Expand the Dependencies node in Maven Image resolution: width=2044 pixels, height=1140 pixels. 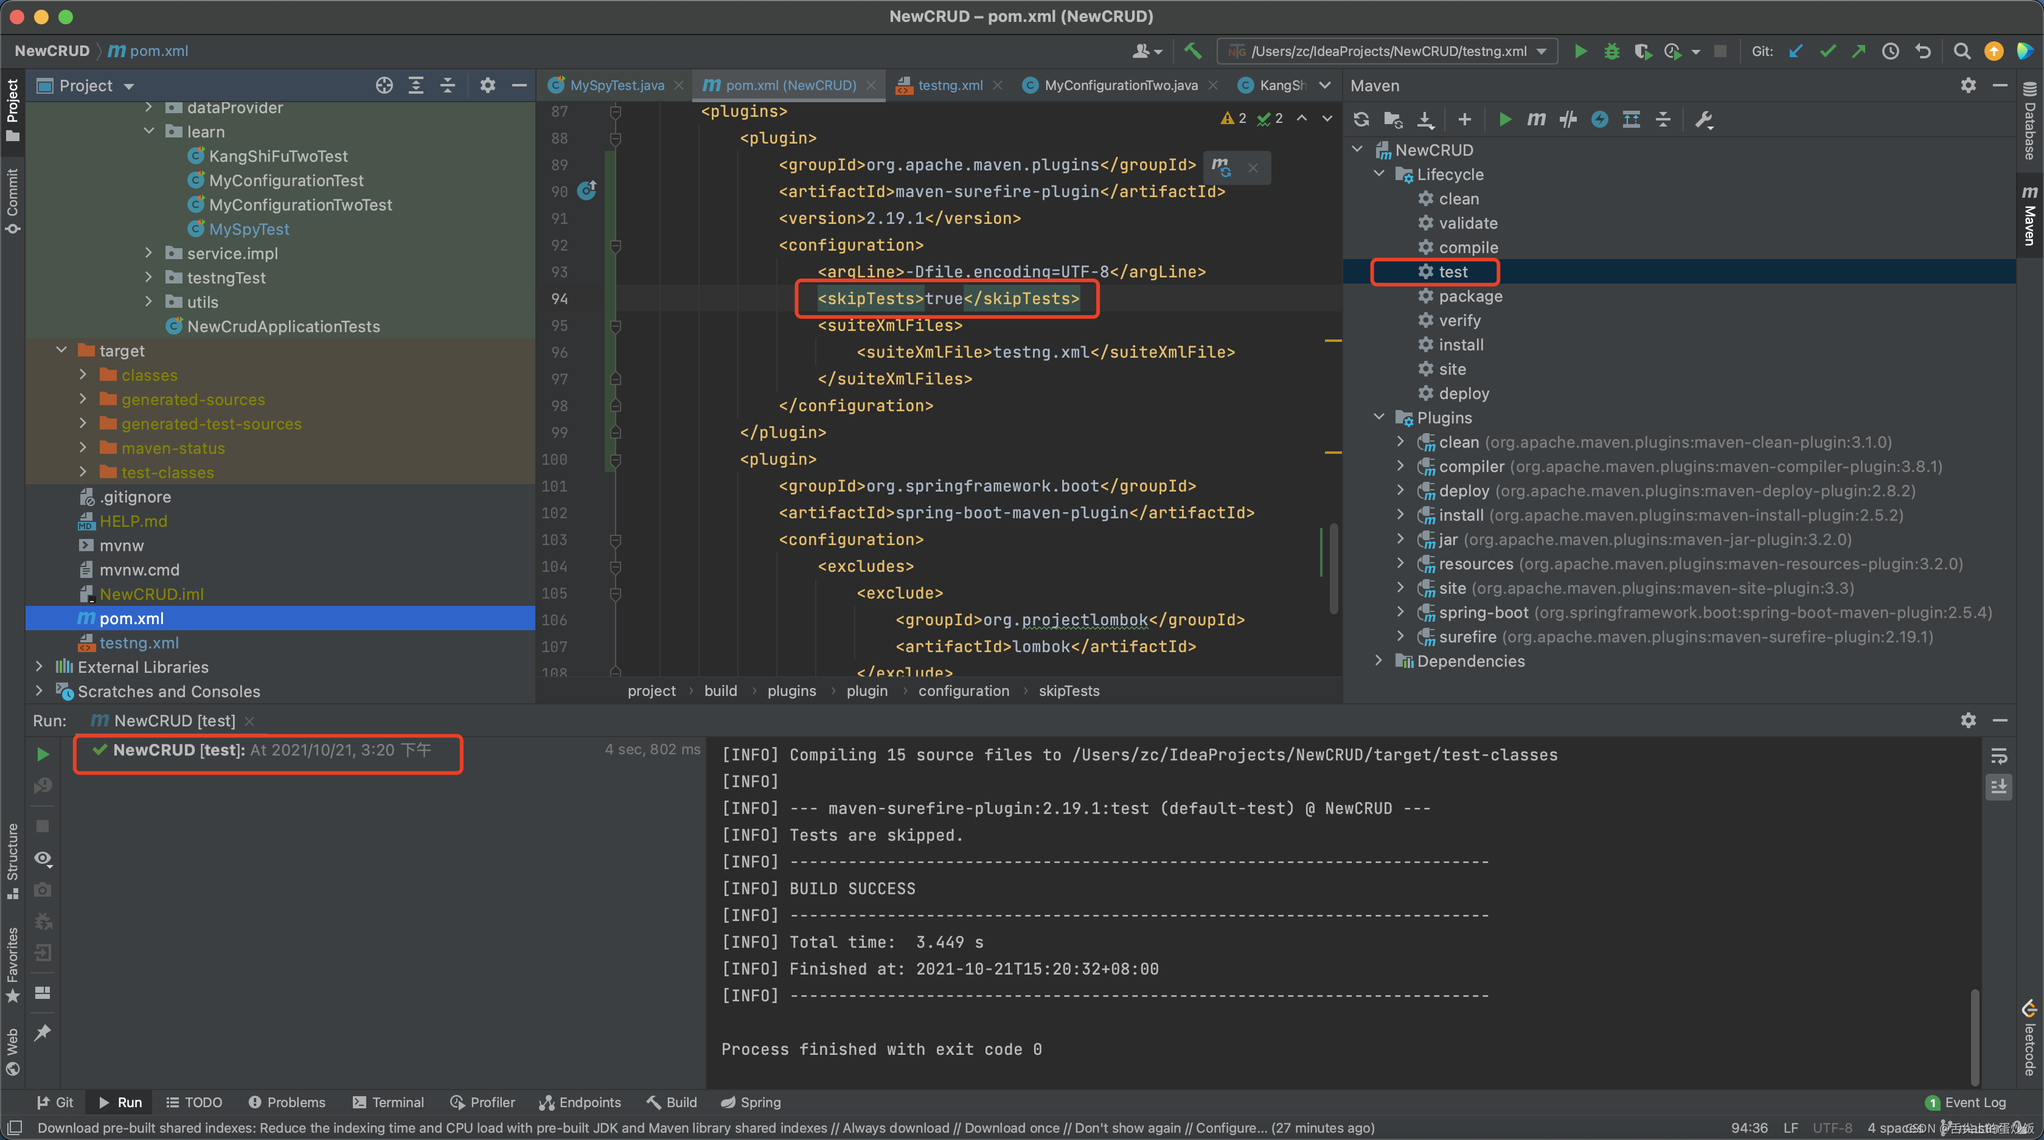tap(1379, 661)
